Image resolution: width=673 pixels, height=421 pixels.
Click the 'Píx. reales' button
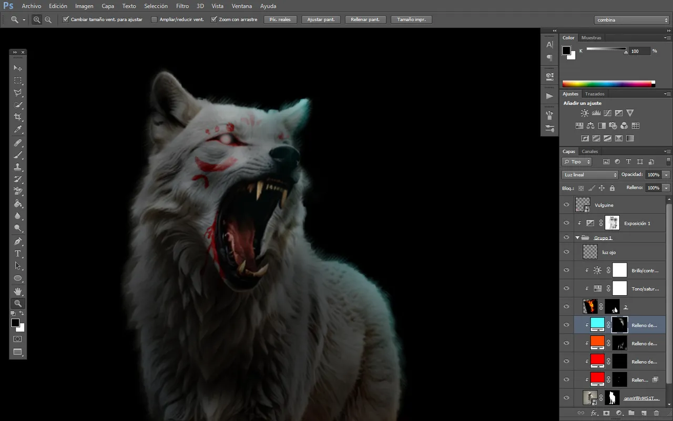[x=280, y=19]
